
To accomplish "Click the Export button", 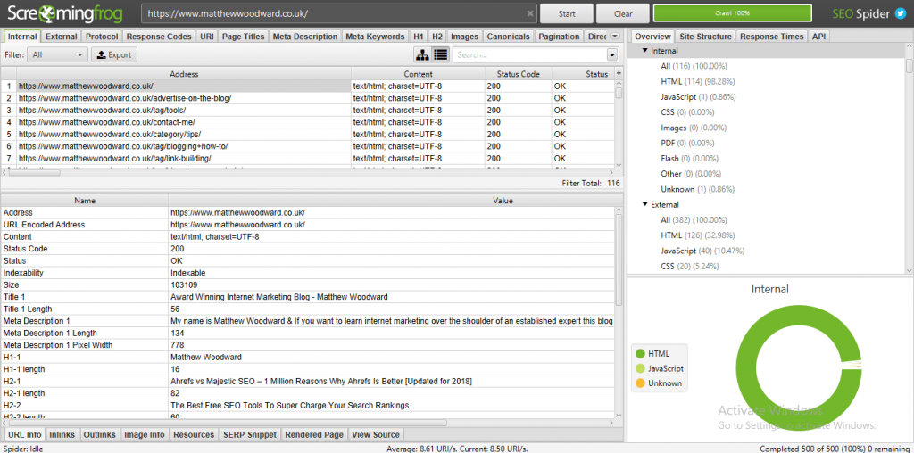I will click(114, 54).
